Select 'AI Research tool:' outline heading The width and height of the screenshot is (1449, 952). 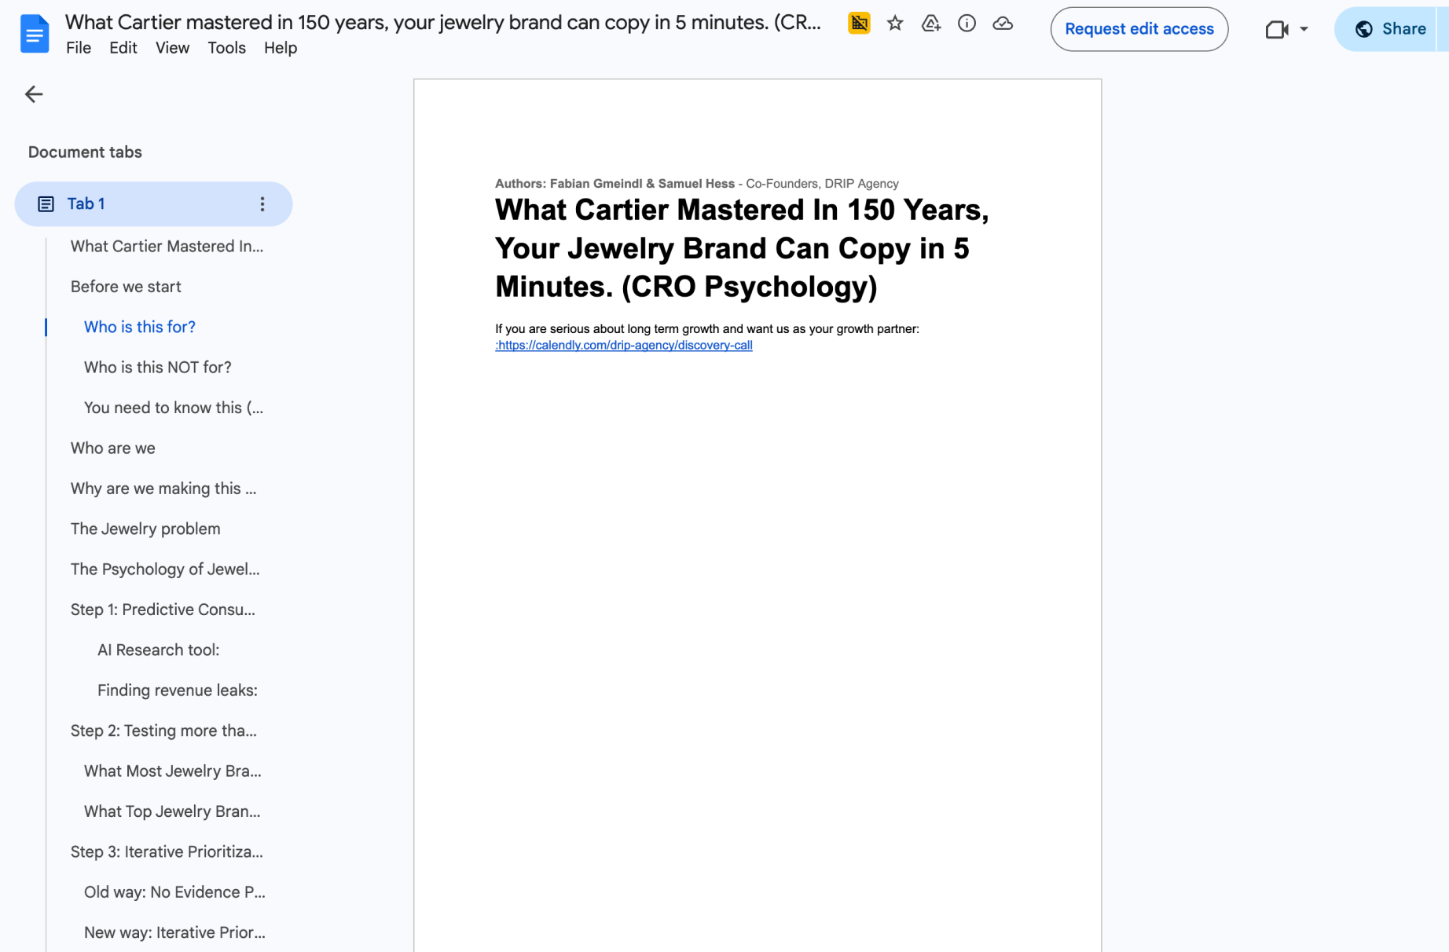tap(159, 650)
